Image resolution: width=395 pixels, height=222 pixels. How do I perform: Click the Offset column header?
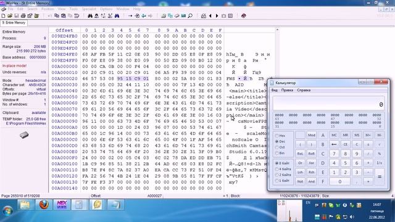point(64,30)
